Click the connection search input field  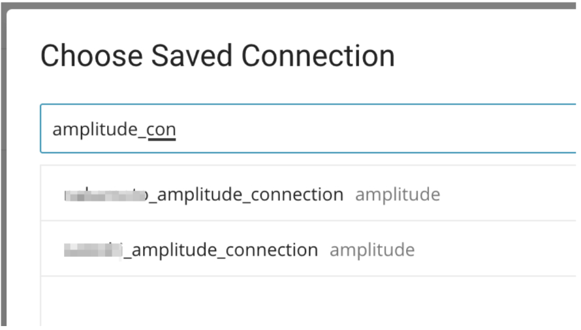click(307, 129)
